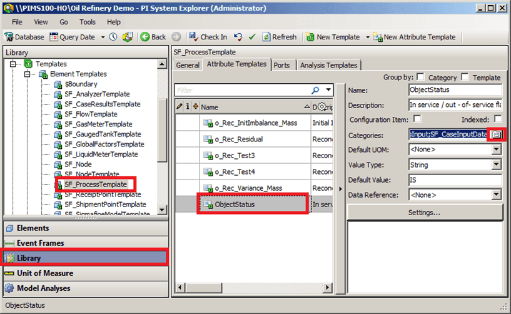Click the greyed Forward navigation arrow

176,37
